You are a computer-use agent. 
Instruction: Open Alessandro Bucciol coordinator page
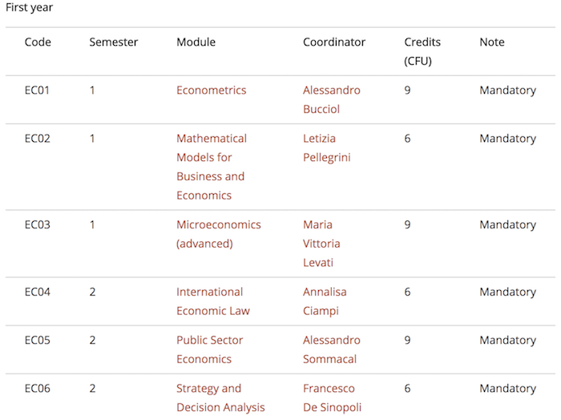tap(331, 99)
